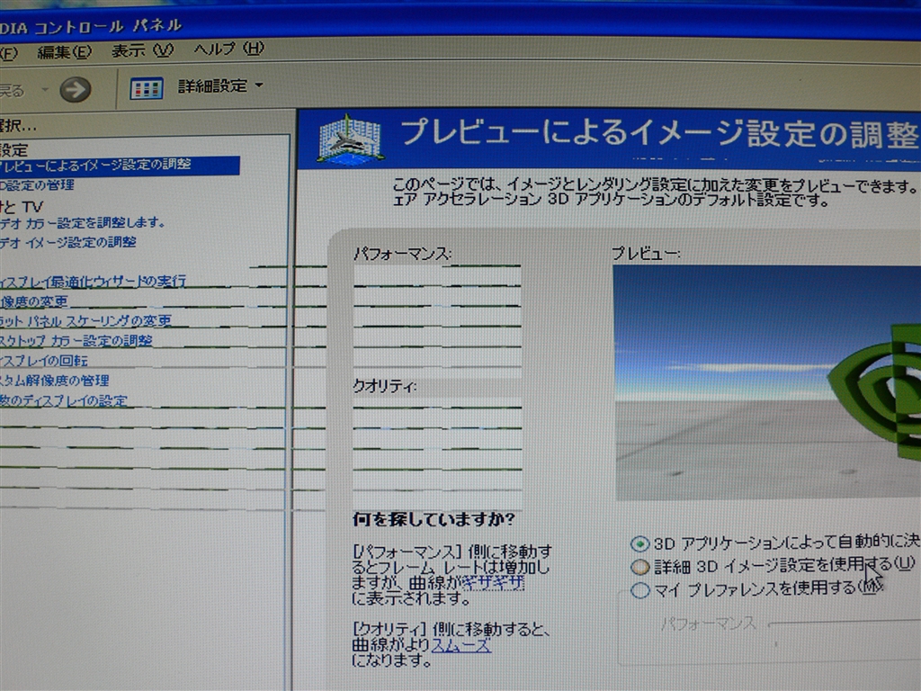
Task: Open the dropdown arrow next to 戻る
Action: [x=45, y=90]
